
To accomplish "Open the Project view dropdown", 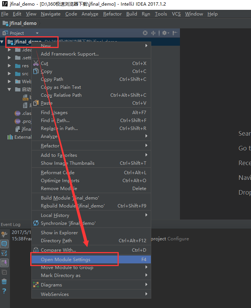I will click(37, 33).
